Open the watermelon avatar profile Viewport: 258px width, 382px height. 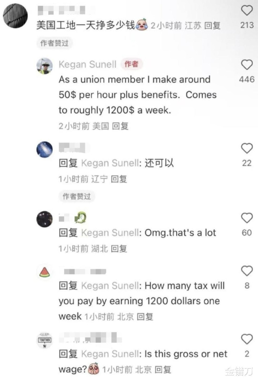[x=44, y=272]
